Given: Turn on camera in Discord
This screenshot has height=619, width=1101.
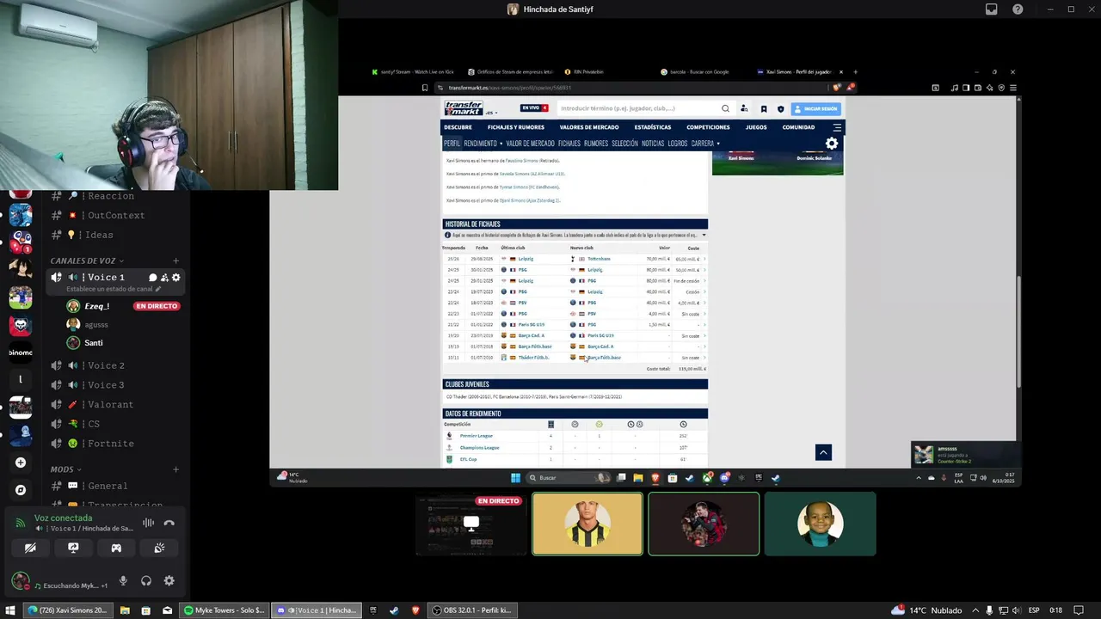Looking at the screenshot, I should tap(30, 548).
